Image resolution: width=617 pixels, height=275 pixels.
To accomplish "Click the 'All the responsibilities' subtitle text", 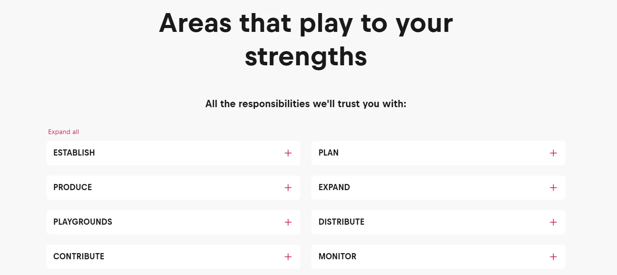I will pos(306,104).
